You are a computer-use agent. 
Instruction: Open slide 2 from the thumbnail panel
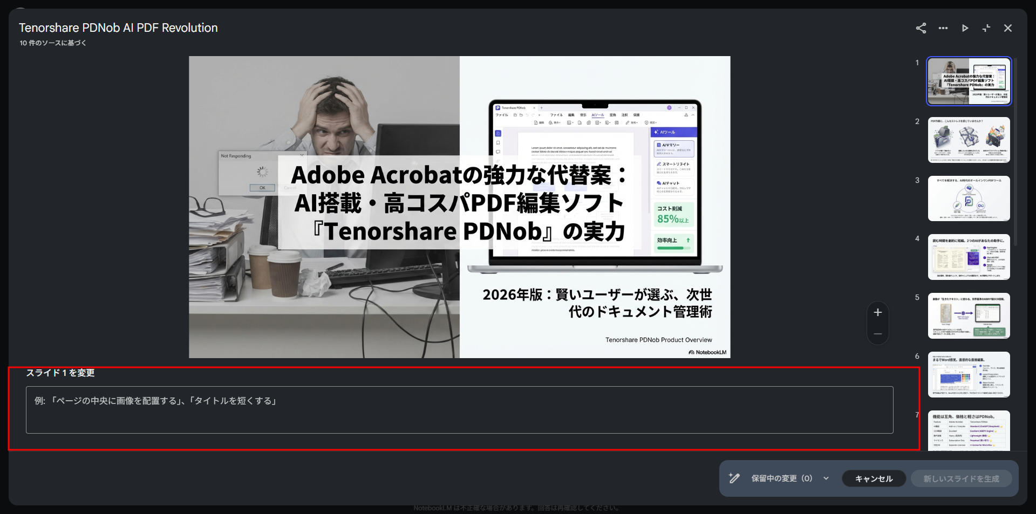pyautogui.click(x=969, y=140)
